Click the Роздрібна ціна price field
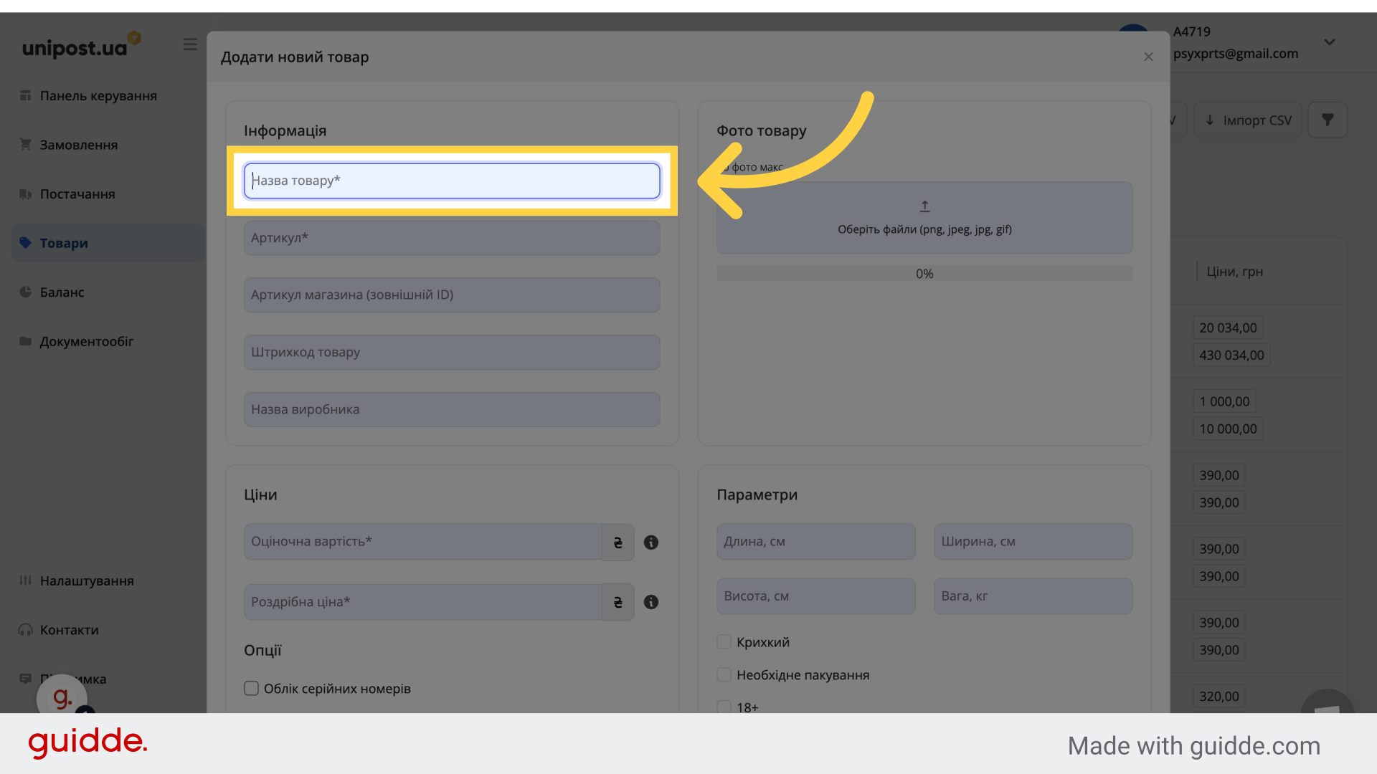Screen dimensions: 1377x774 [x=422, y=602]
